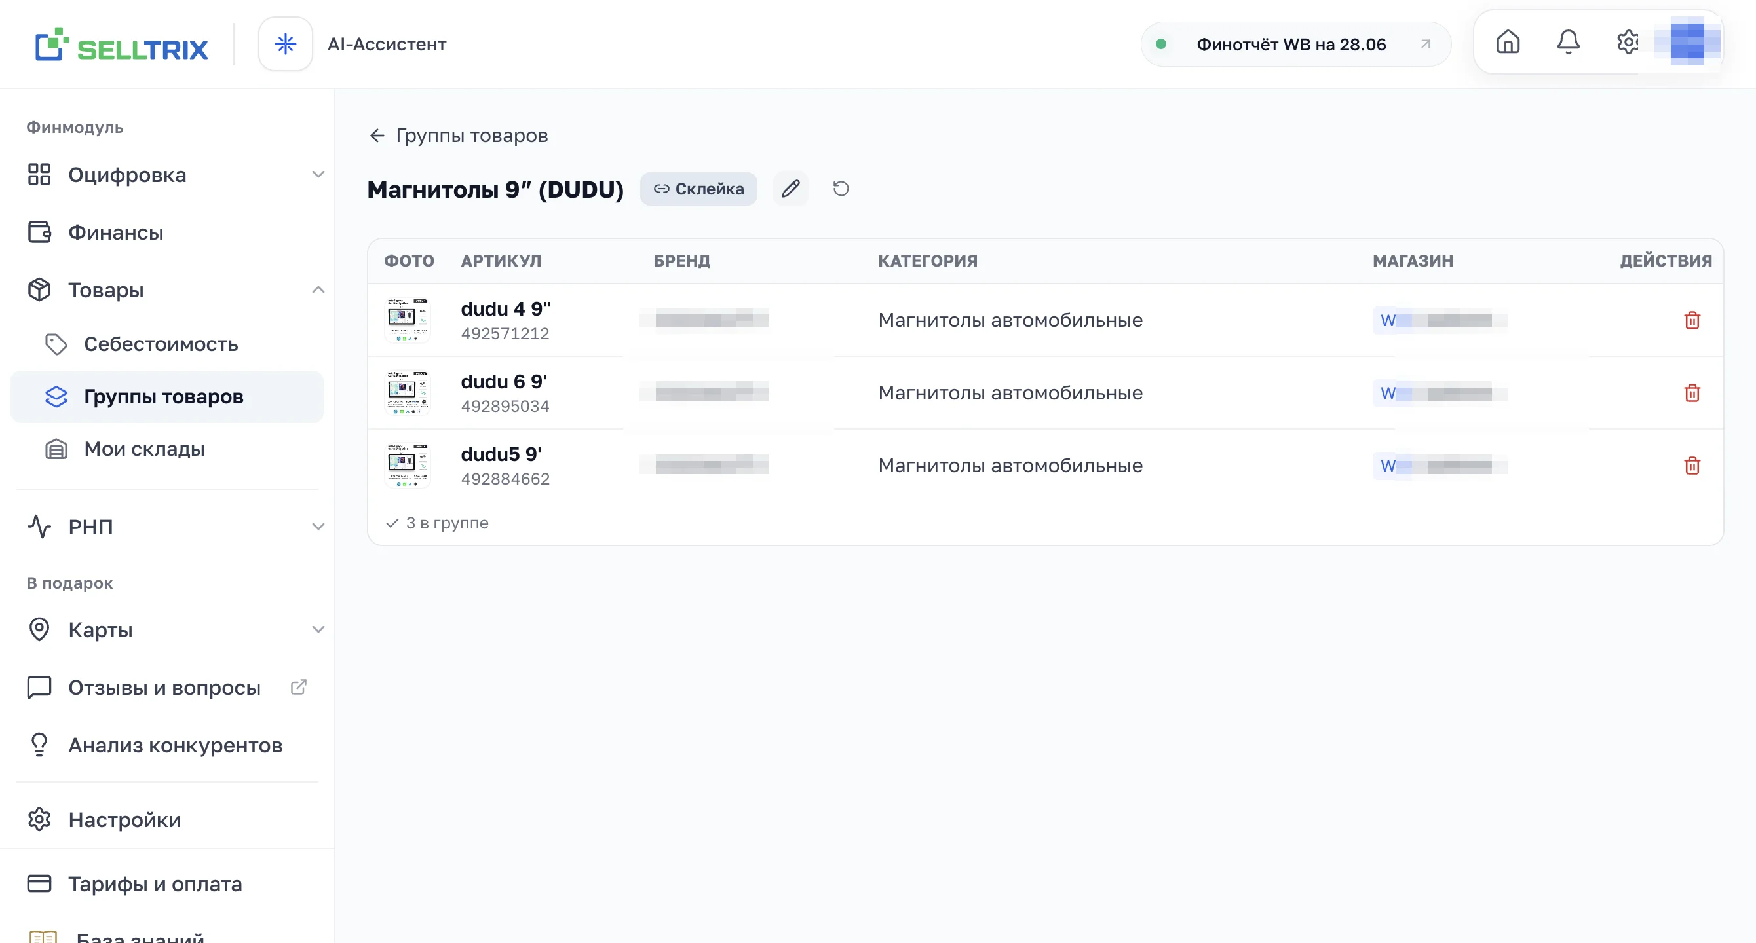The height and width of the screenshot is (943, 1756).
Task: Click the refresh icon near title
Action: point(841,189)
